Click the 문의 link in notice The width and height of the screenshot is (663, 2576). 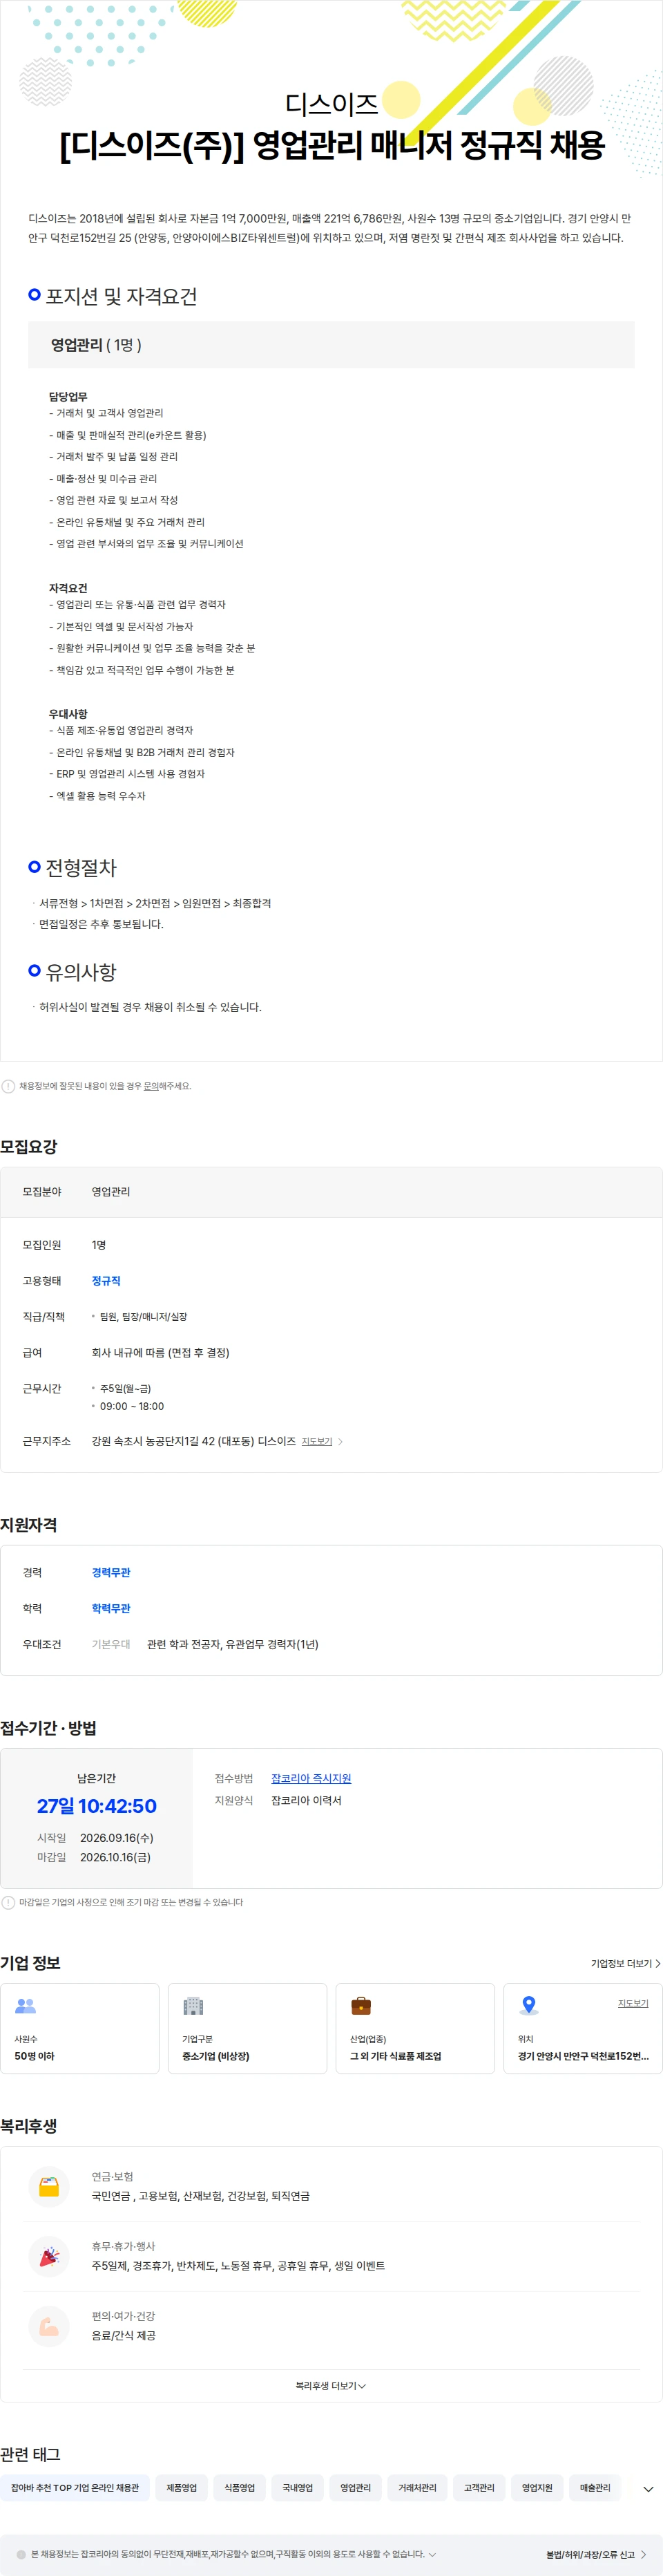tap(151, 1086)
